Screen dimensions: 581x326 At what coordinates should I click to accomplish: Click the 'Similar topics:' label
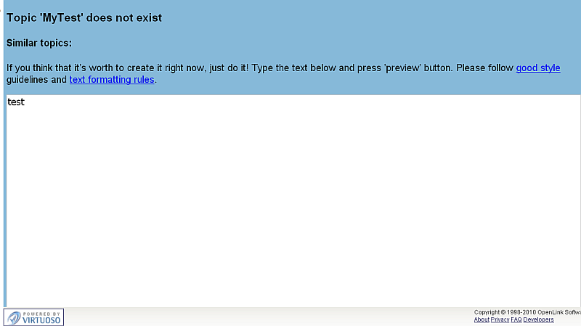coord(39,44)
